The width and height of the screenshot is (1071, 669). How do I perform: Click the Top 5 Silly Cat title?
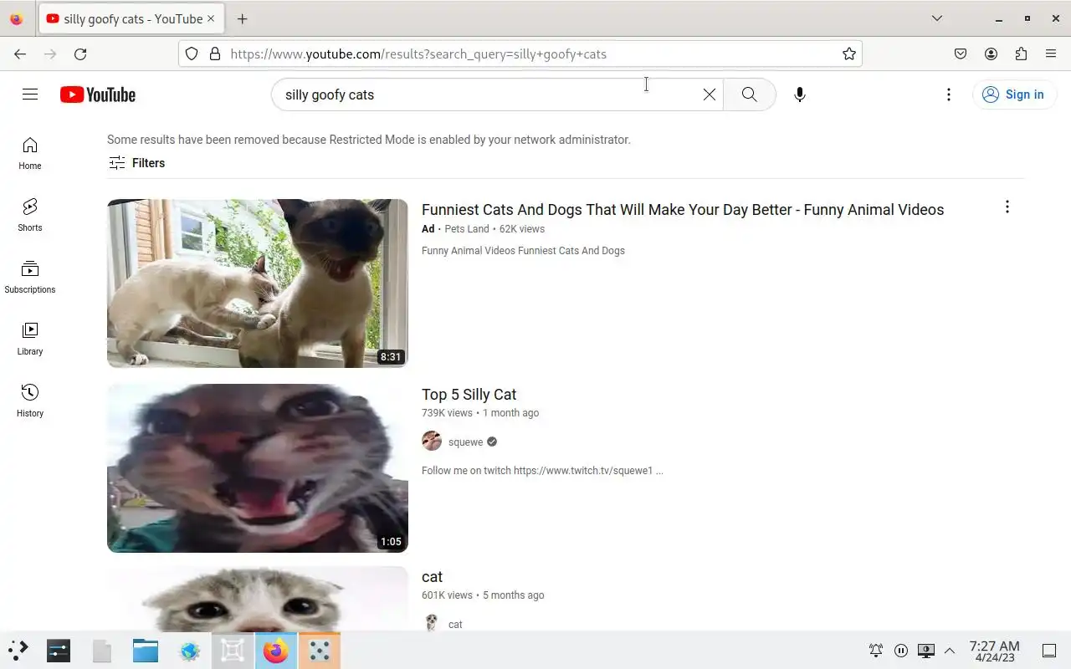tap(469, 395)
